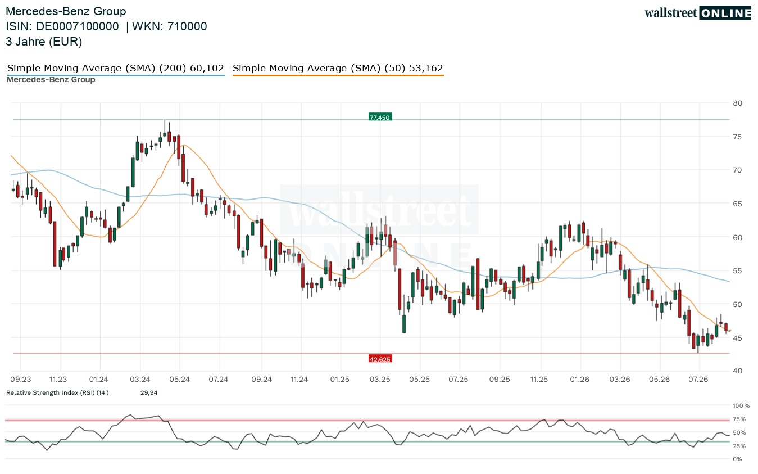Click the RSI axis label 100 %
Image resolution: width=758 pixels, height=474 pixels.
[741, 405]
